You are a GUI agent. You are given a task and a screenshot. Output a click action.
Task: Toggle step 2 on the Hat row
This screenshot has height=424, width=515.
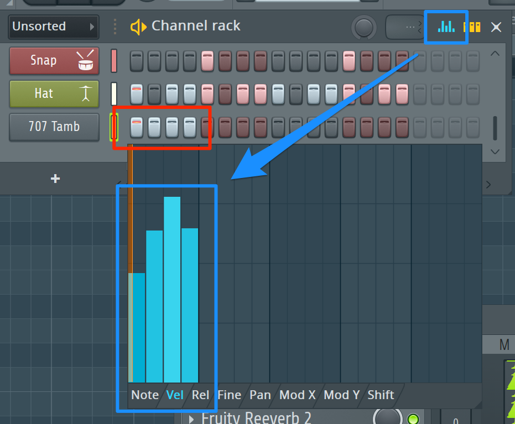(154, 94)
